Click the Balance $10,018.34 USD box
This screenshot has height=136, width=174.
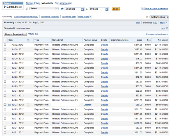(13, 6)
